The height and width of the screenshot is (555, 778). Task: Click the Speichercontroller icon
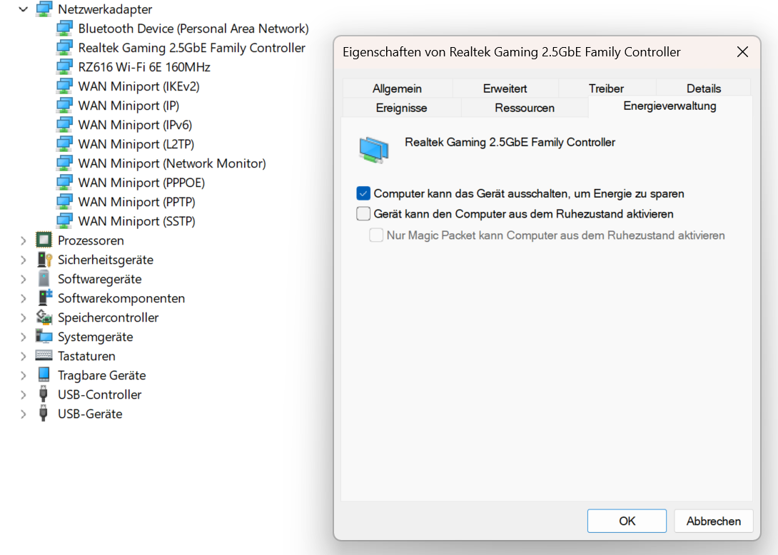click(x=44, y=317)
